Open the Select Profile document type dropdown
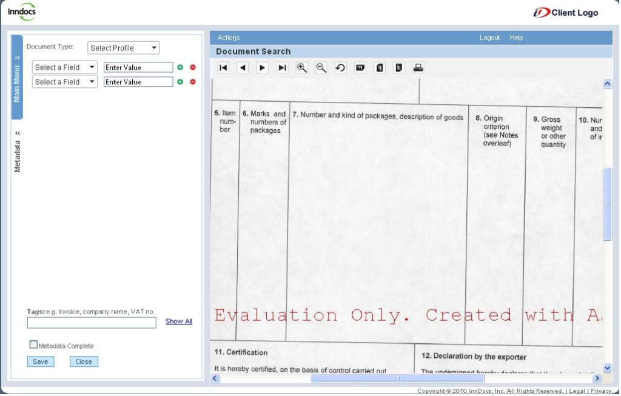 (x=124, y=48)
